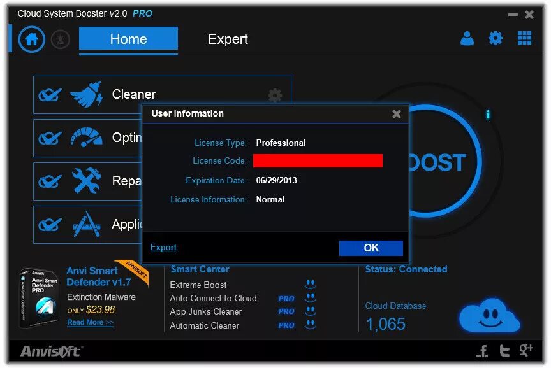Click the red License Code field

tap(318, 160)
